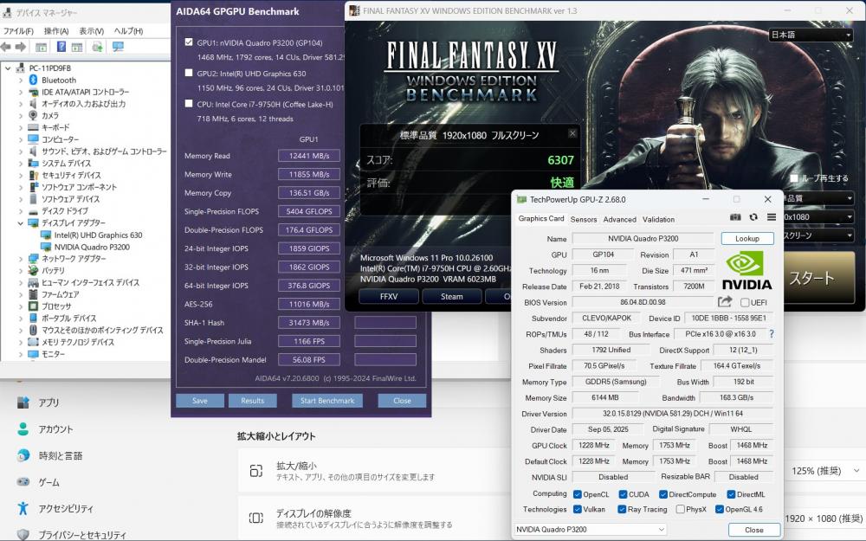
Task: Click the Intel UHD Graphics 630 adapter icon
Action: [47, 235]
